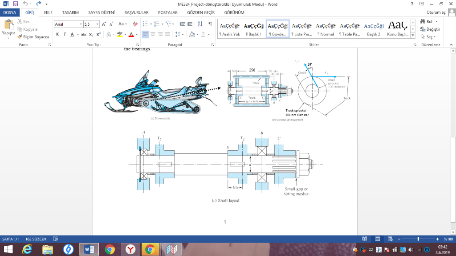Collapse the ribbon with the chevron

451,45
